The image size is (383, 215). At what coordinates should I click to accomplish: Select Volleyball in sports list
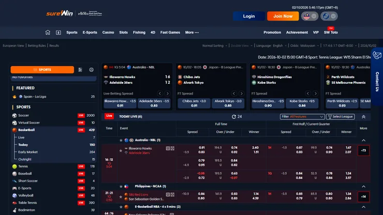pyautogui.click(x=53, y=195)
